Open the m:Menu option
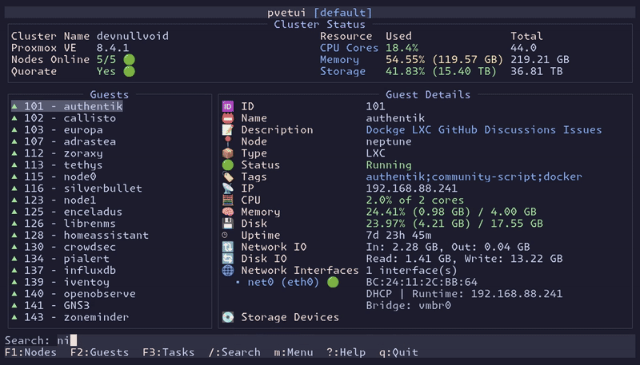 click(x=294, y=352)
